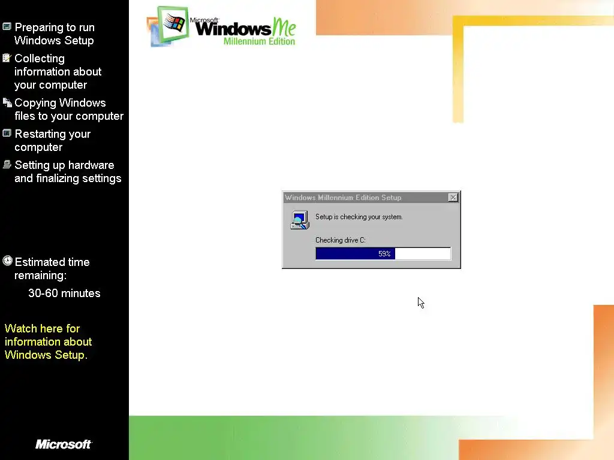Click 'Setup is checking your system.' message
The height and width of the screenshot is (460, 614).
[359, 217]
